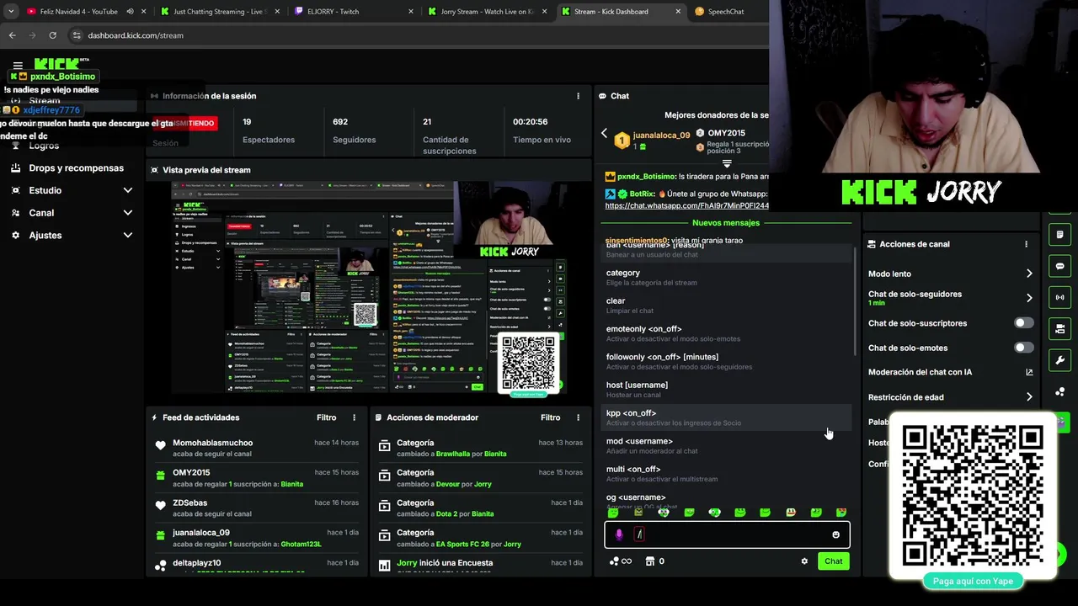Click the channel points icon below chat
The width and height of the screenshot is (1078, 606).
(614, 561)
